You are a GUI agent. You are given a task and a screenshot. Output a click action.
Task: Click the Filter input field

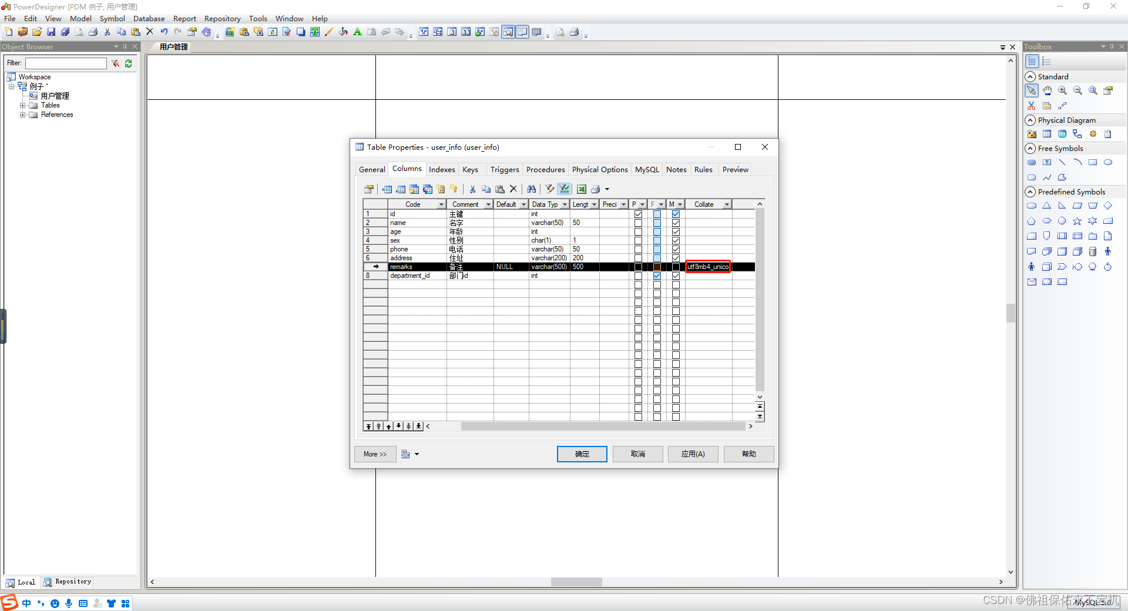coord(66,63)
